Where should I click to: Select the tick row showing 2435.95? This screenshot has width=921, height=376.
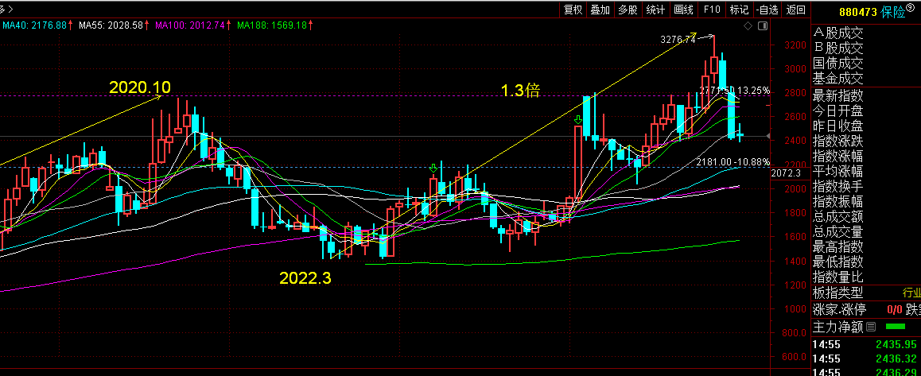pyautogui.click(x=866, y=344)
